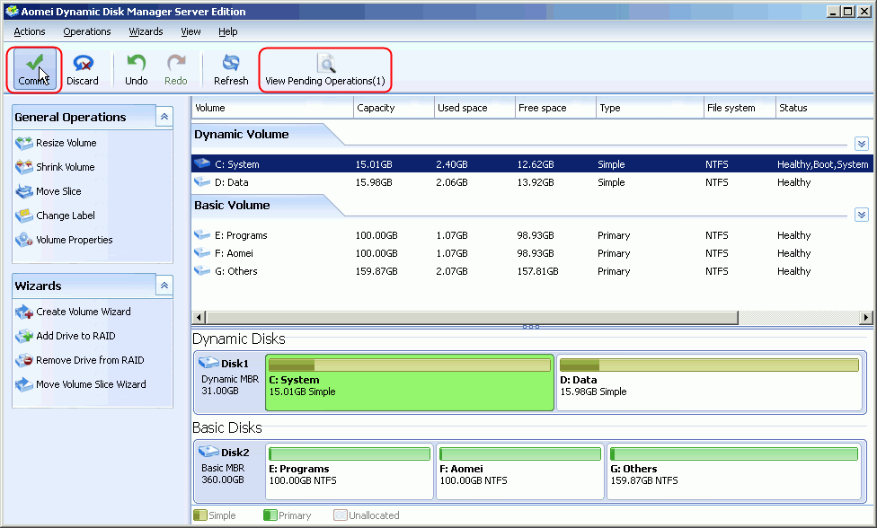Discard pending changes via toolbar icon
Image resolution: width=877 pixels, height=528 pixels.
83,64
